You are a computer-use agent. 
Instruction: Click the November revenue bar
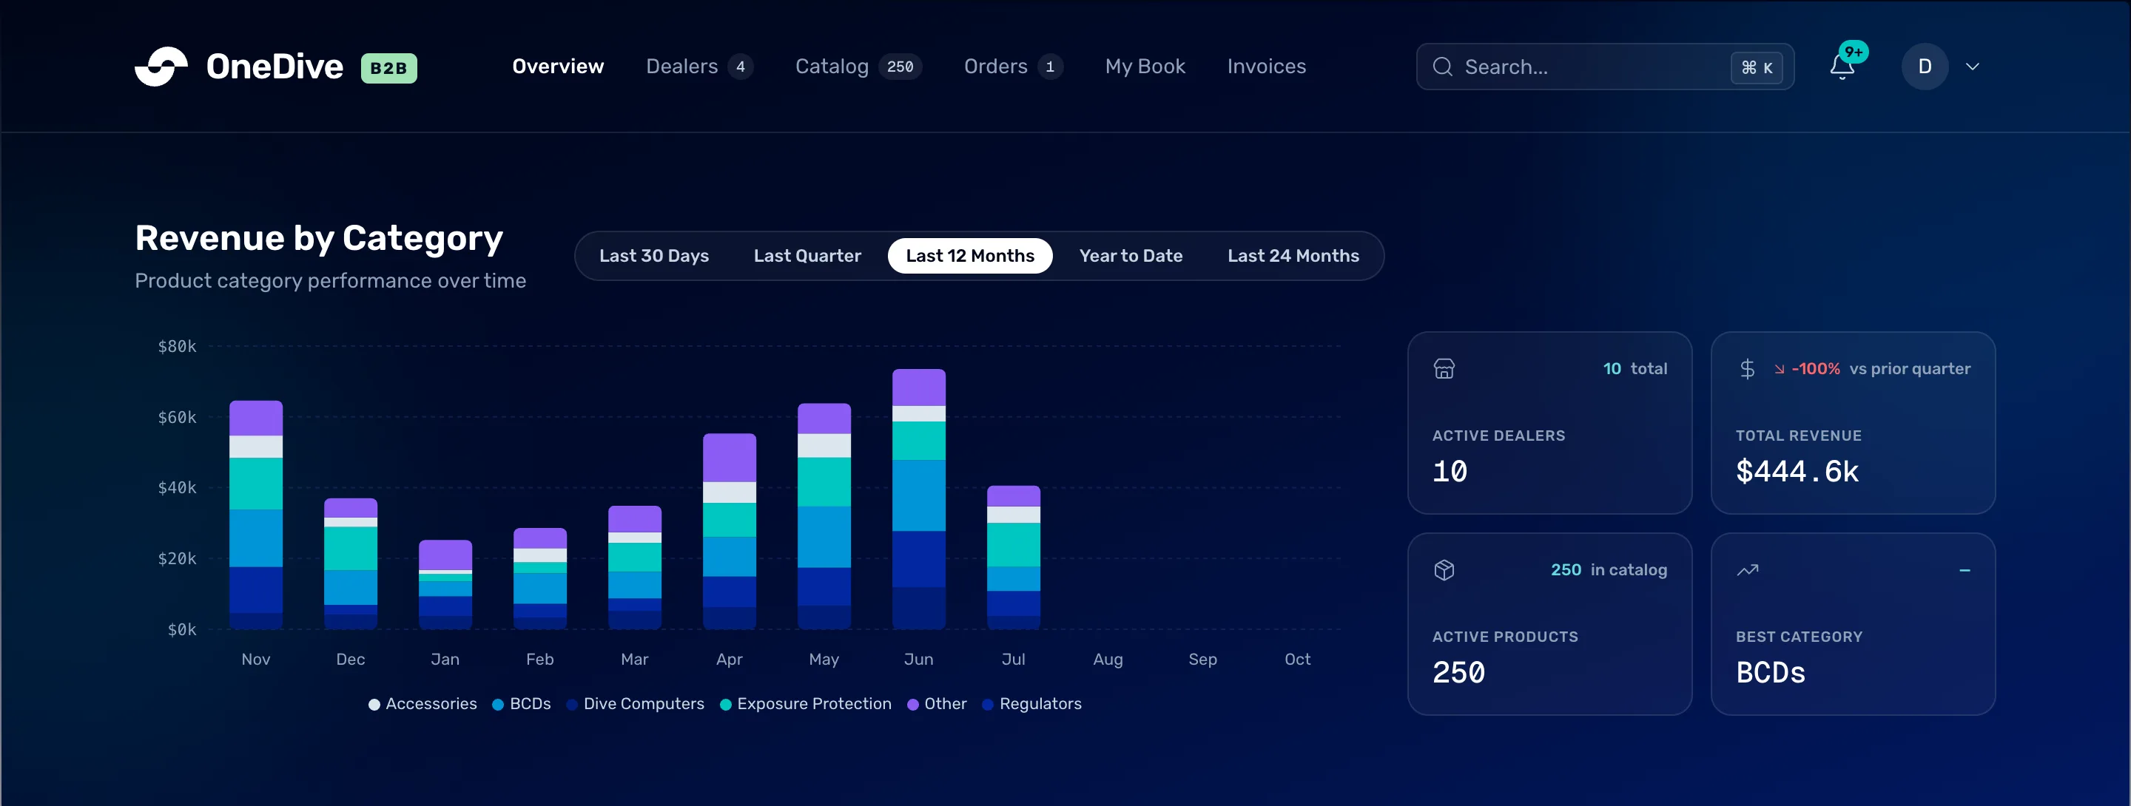click(x=255, y=515)
